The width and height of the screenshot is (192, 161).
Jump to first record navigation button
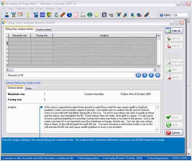coord(138,75)
